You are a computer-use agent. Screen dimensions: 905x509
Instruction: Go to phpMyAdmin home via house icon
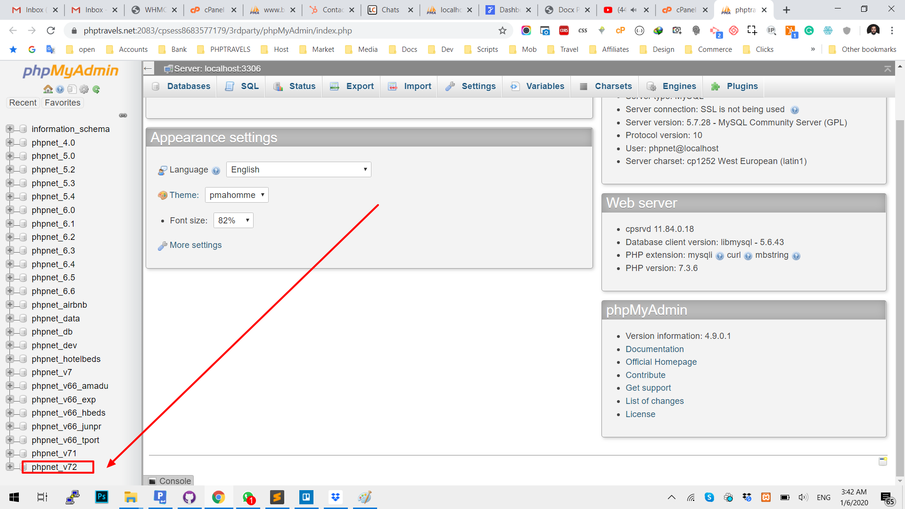pos(48,89)
